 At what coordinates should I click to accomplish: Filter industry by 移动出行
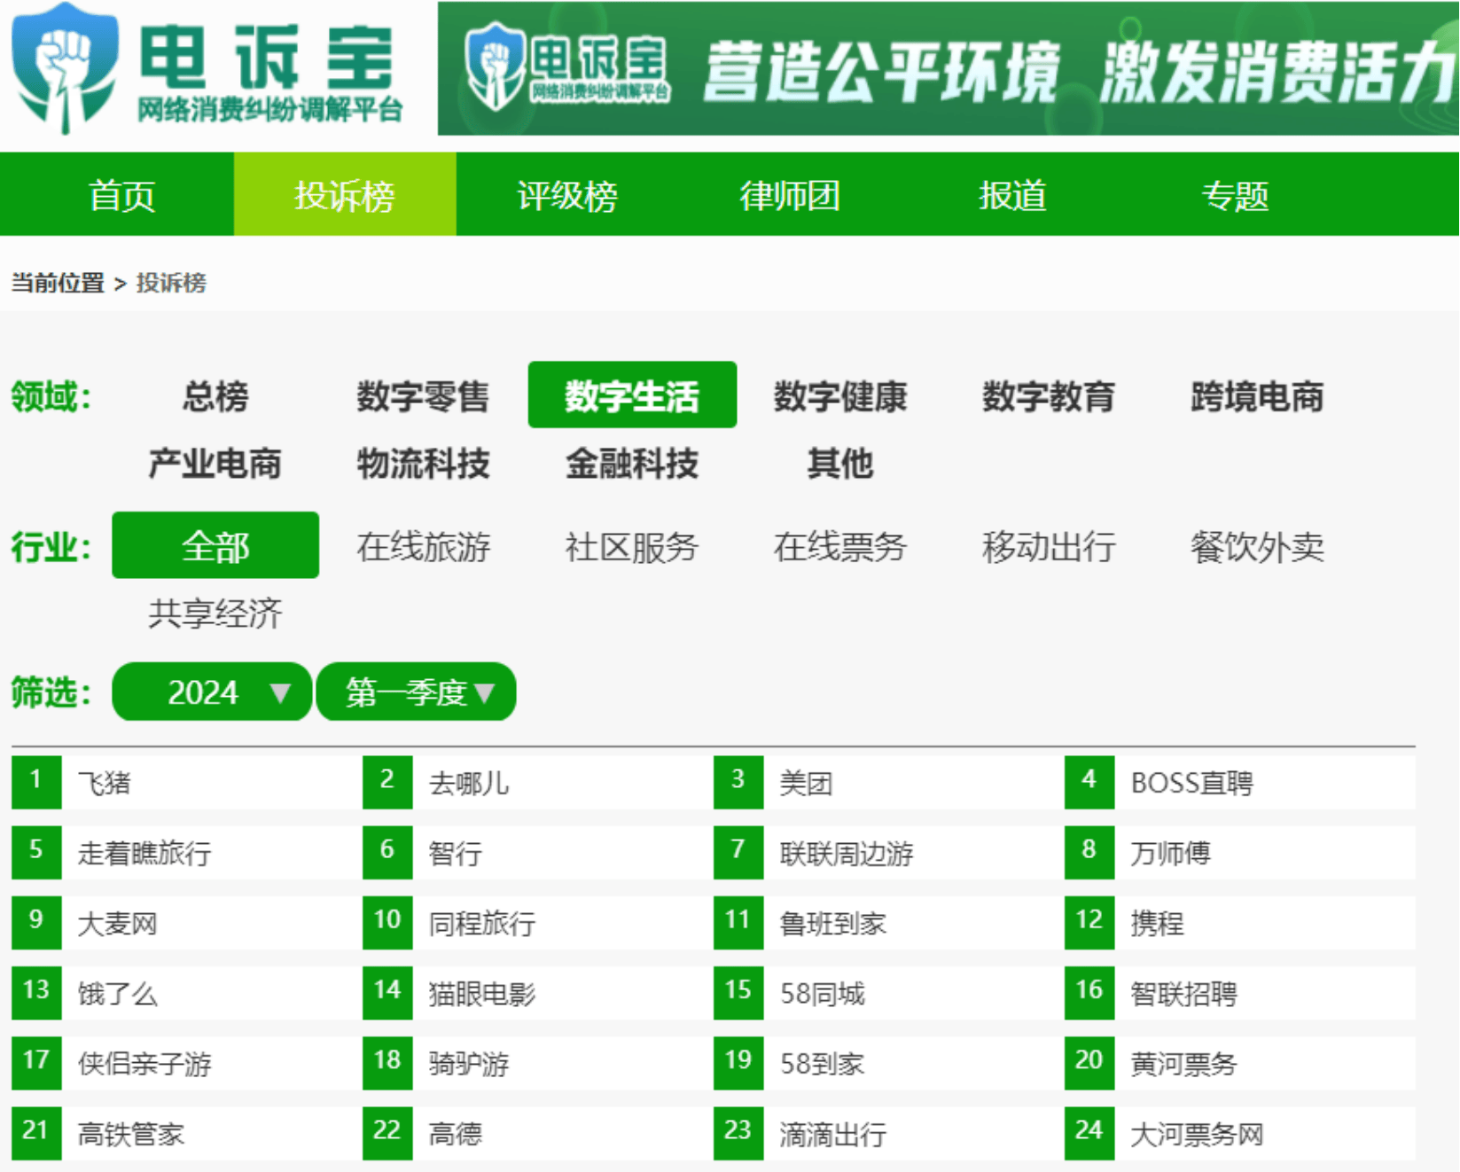click(1049, 545)
